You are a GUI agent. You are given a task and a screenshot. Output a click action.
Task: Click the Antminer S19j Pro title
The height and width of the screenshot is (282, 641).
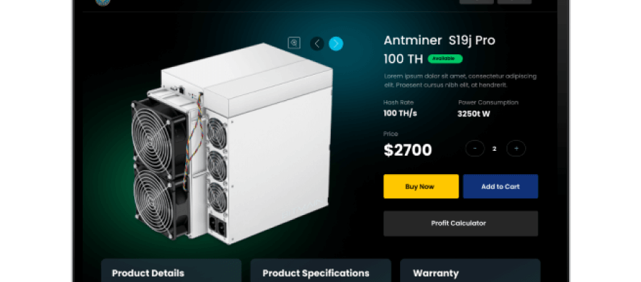tap(440, 40)
